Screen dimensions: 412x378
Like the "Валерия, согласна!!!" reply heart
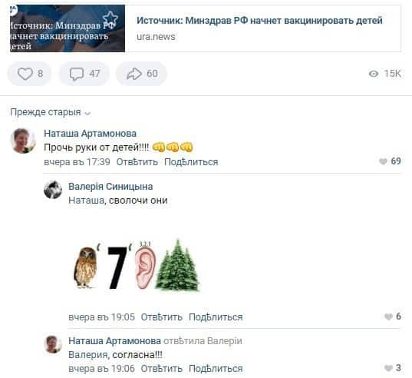point(388,368)
